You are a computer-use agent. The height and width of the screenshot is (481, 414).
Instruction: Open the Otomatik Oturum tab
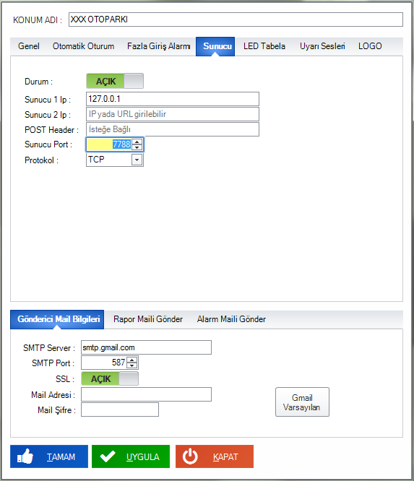tap(83, 46)
